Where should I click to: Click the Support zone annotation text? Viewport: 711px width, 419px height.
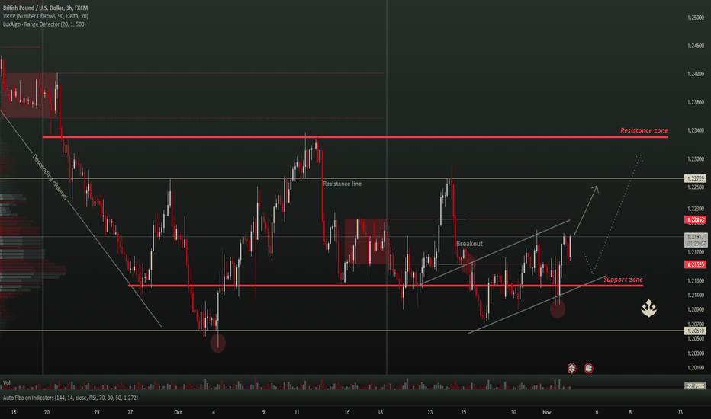(x=623, y=280)
